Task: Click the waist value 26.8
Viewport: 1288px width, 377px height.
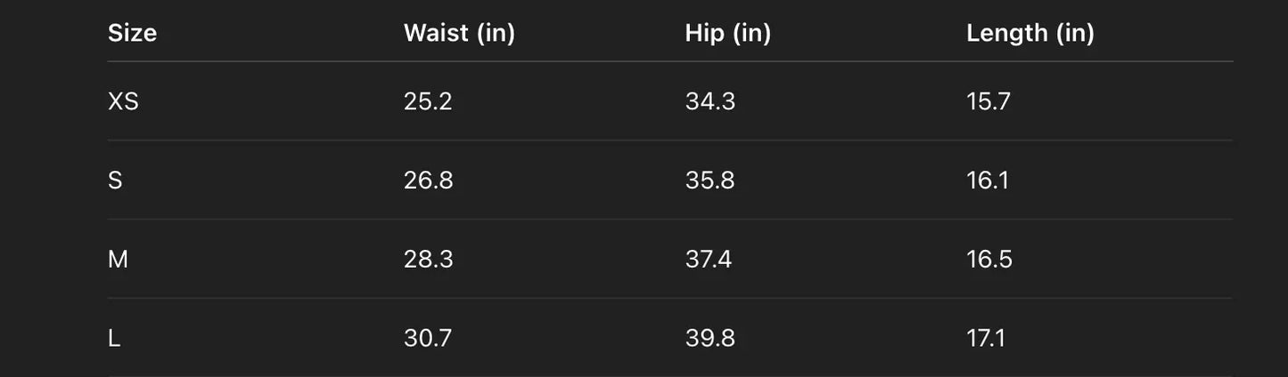Action: [428, 180]
